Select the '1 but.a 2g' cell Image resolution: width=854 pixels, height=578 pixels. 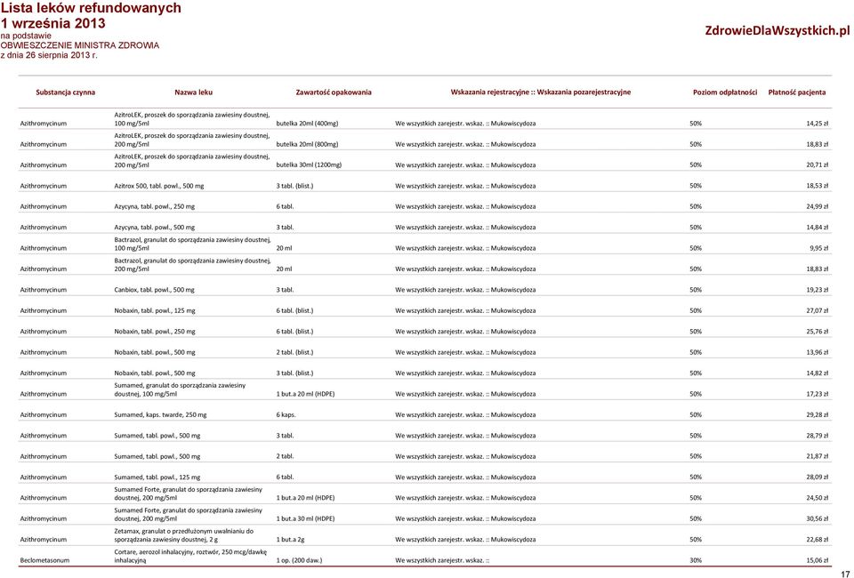291,540
